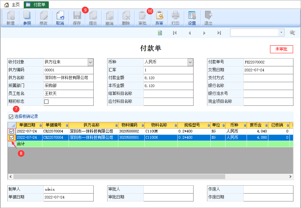The height and width of the screenshot is (208, 301).
Task: Toggle the 期初标志 checkbox
Action: [46, 102]
